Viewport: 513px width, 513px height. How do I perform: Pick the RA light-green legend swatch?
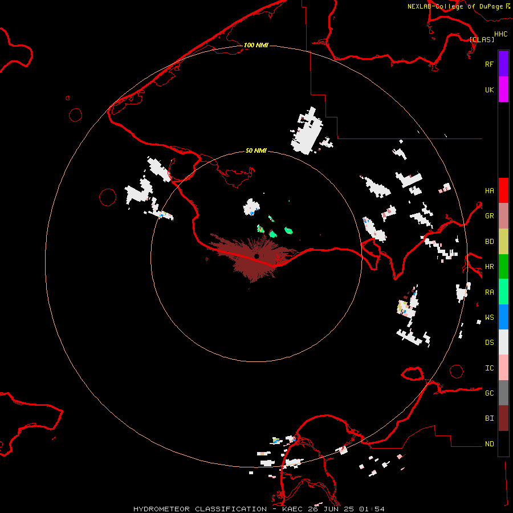503,292
